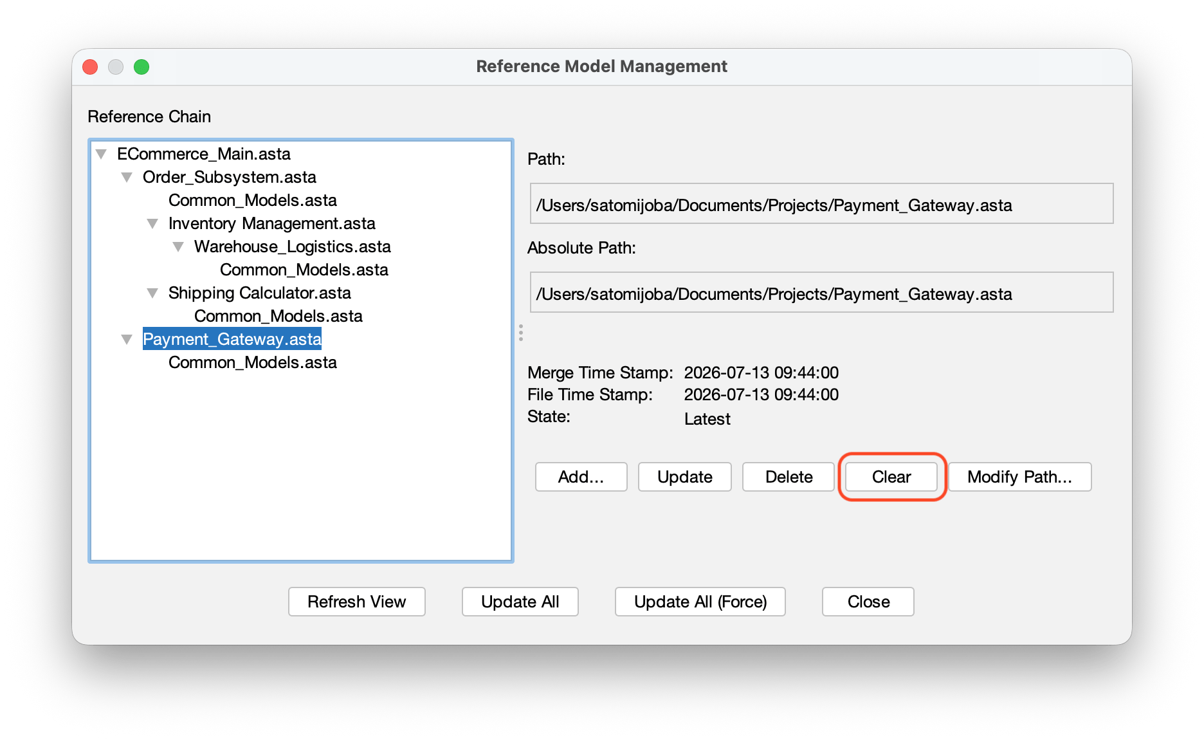Delete the selected reference model
Image resolution: width=1204 pixels, height=740 pixels.
tap(789, 477)
